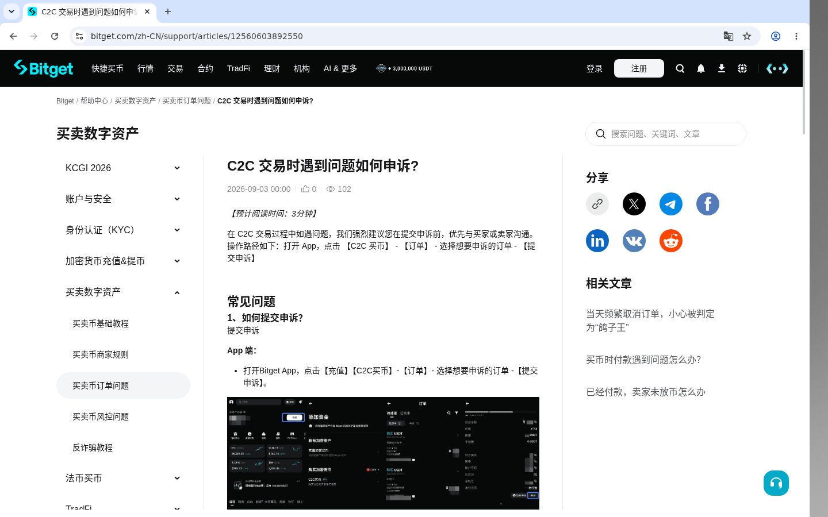Open the app tutorial screenshot image
The width and height of the screenshot is (828, 517).
[x=383, y=453]
